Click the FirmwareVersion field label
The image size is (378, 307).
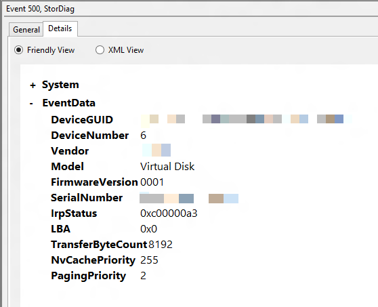coord(95,182)
